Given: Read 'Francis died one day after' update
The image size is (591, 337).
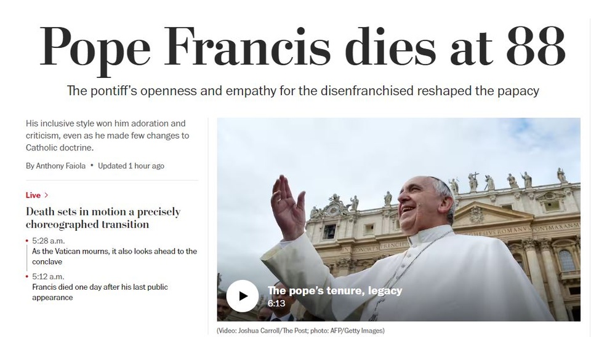Looking at the screenshot, I should coord(100,292).
